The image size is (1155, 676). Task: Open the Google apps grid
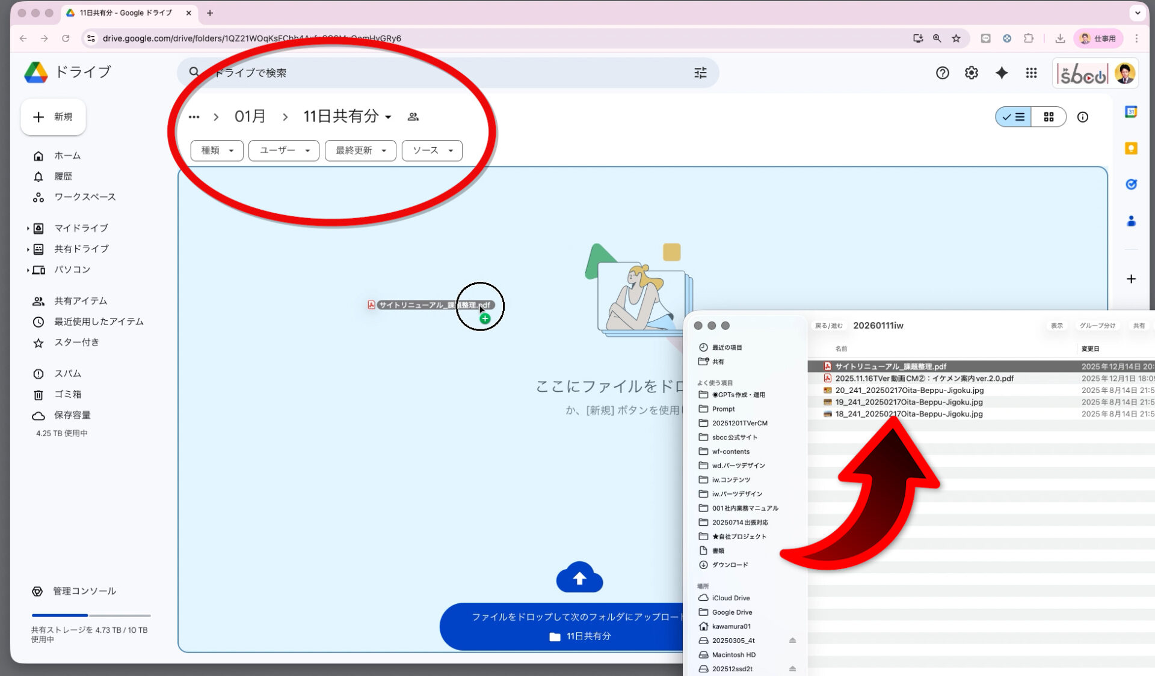pos(1031,73)
